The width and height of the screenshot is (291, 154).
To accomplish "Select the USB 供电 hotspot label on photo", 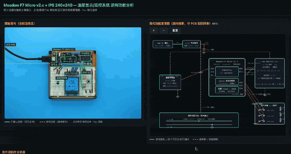I will click(10, 45).
